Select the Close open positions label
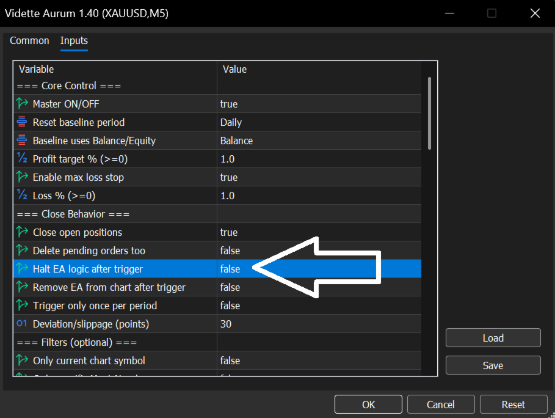Image resolution: width=555 pixels, height=418 pixels. (x=78, y=232)
